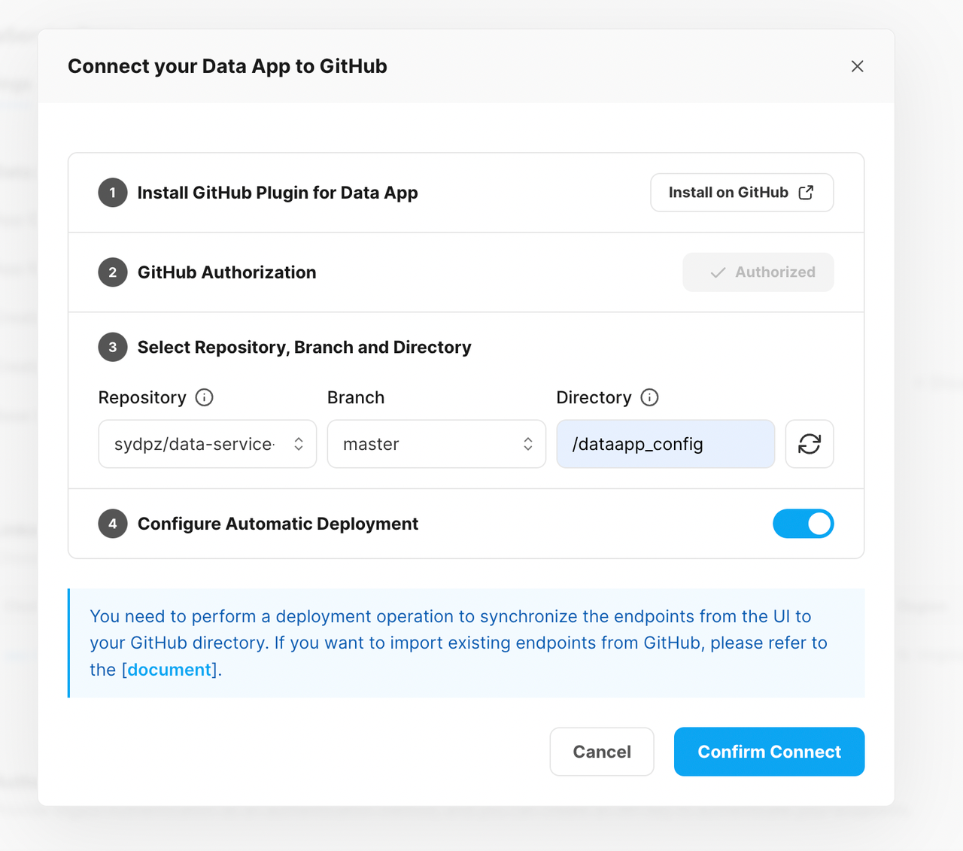Open the Repository dropdown showing sydpz/data-service
The width and height of the screenshot is (963, 851).
207,444
